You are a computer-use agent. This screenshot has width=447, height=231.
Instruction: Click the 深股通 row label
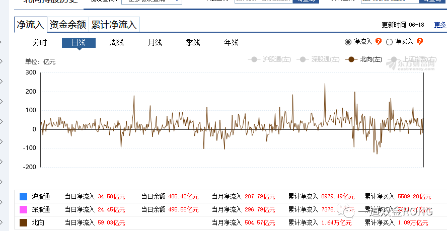click(41, 209)
